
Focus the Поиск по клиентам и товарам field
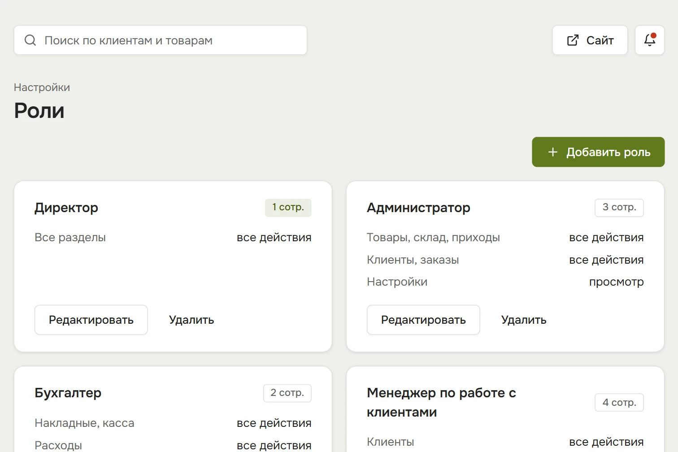coord(161,40)
